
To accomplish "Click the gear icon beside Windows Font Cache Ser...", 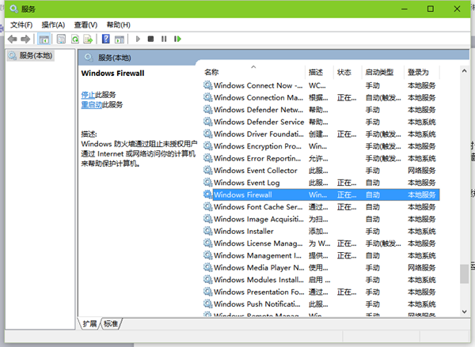I will 207,206.
